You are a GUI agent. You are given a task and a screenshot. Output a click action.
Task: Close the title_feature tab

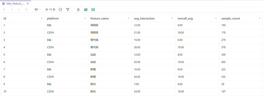(x=28, y=4)
